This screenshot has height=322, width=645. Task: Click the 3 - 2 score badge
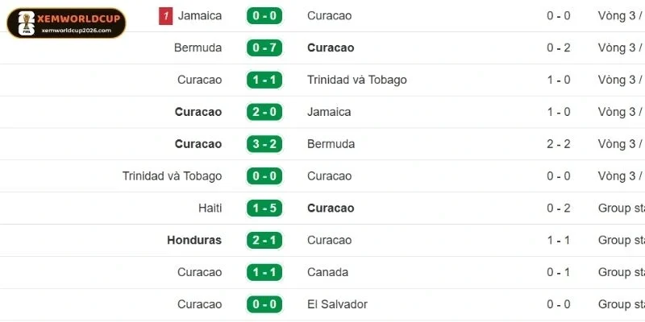coord(264,144)
